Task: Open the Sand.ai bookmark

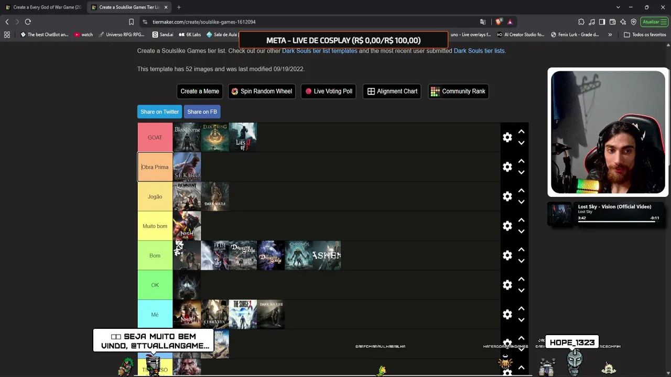Action: pyautogui.click(x=163, y=35)
